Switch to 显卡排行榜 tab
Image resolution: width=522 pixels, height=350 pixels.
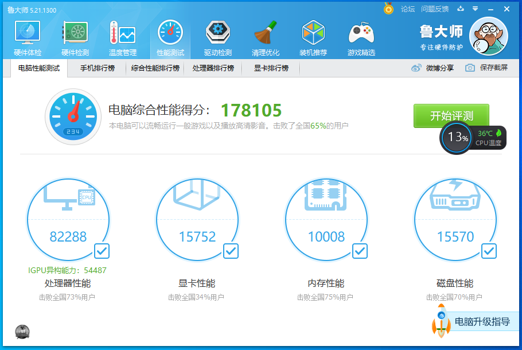coord(271,68)
